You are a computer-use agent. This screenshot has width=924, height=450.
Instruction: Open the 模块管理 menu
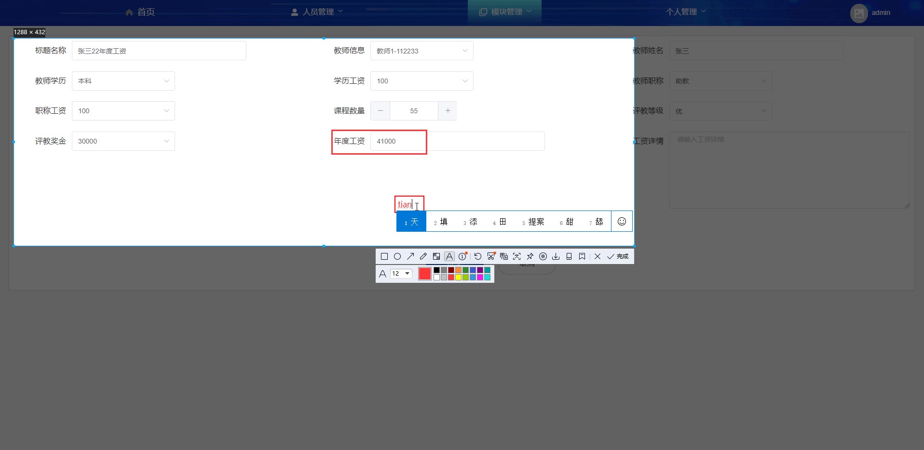point(505,12)
